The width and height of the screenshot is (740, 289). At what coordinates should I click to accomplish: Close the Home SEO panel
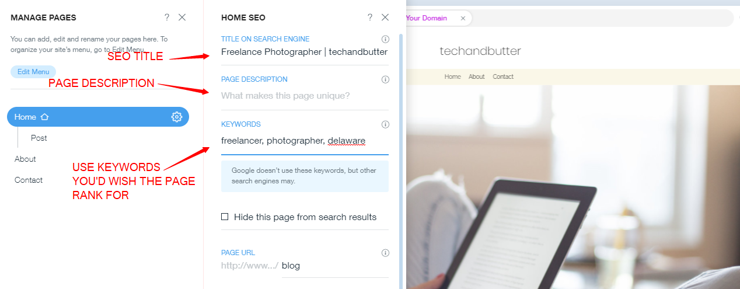click(385, 18)
